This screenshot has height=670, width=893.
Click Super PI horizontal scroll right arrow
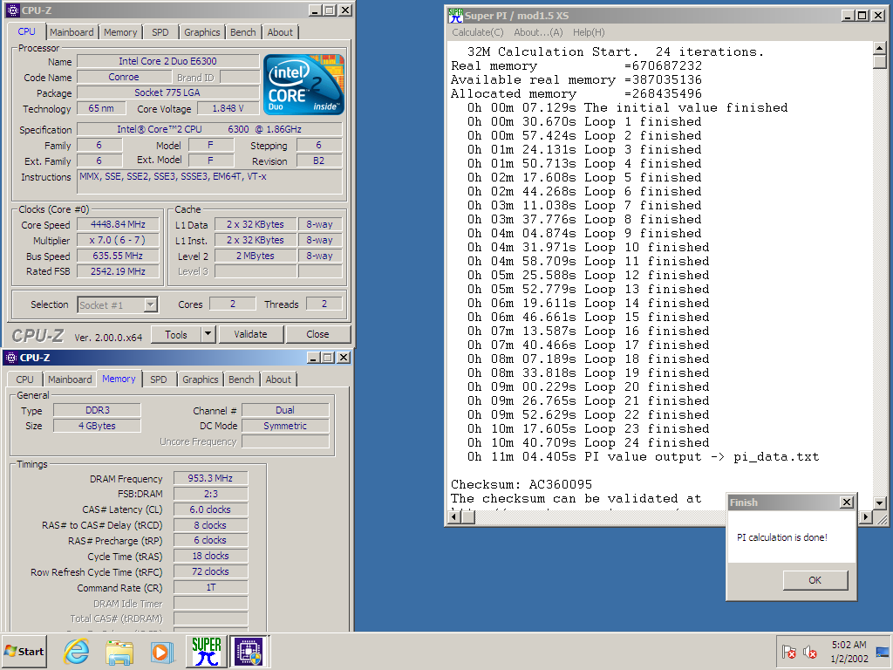pos(865,516)
